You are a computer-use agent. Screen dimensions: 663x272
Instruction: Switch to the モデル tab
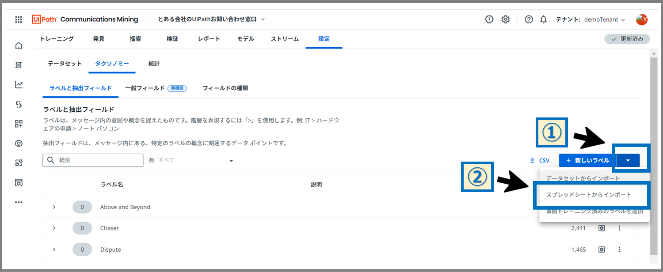(246, 39)
